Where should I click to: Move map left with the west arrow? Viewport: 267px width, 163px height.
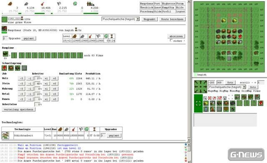pyautogui.click(x=196, y=87)
